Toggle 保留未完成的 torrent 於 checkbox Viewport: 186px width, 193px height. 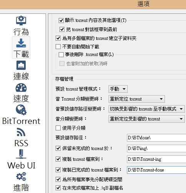point(58,148)
